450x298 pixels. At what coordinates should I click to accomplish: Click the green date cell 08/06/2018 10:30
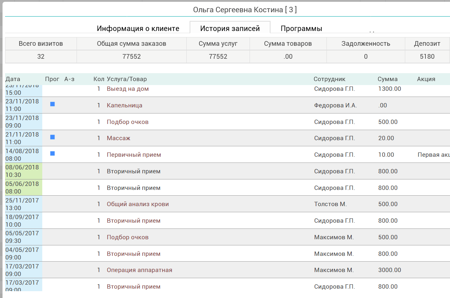click(24, 171)
